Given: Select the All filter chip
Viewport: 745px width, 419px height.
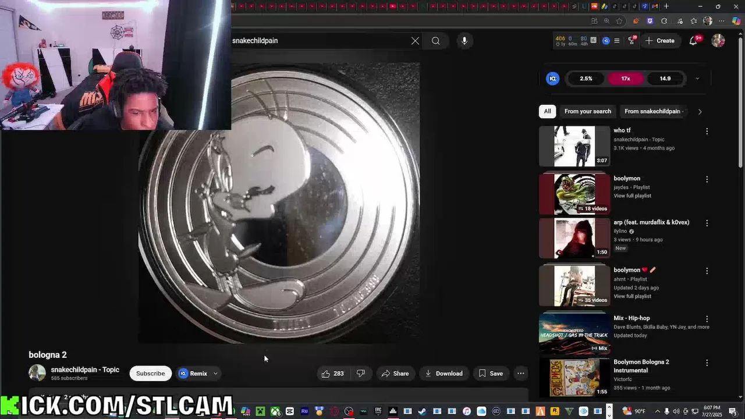Looking at the screenshot, I should pyautogui.click(x=547, y=111).
